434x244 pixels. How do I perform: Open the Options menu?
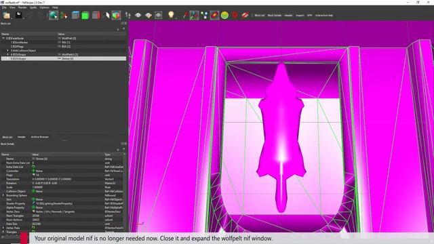point(44,7)
